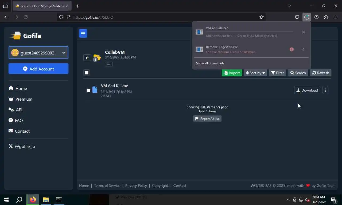Open Windows Start menu

pos(6,200)
